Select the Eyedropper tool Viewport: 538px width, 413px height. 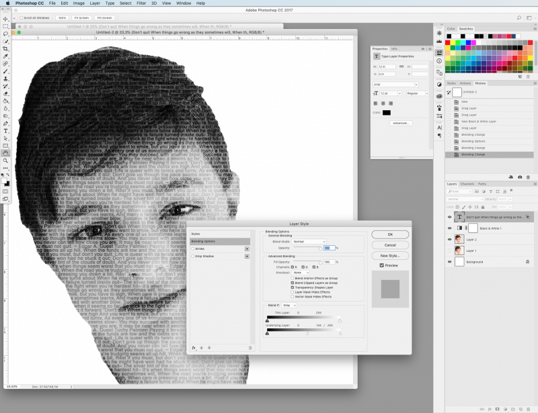point(5,56)
